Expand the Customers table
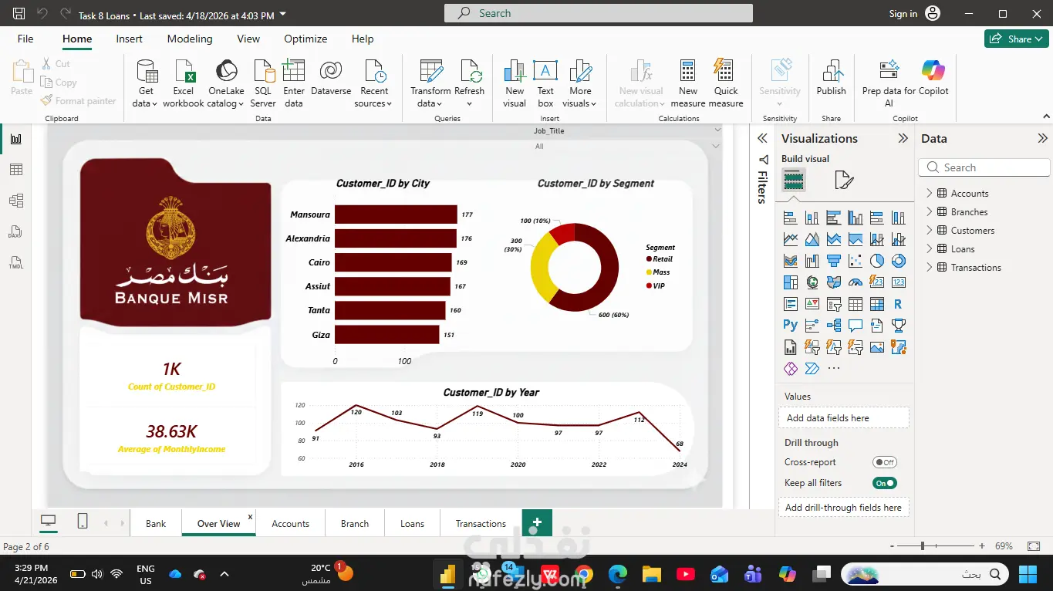 [930, 231]
